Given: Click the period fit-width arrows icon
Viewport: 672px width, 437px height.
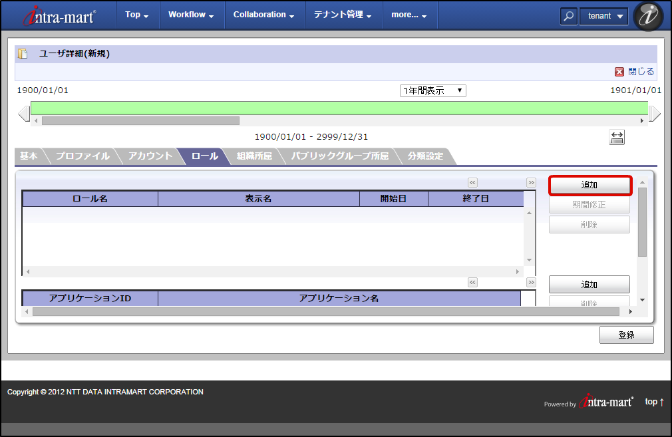Looking at the screenshot, I should point(617,137).
